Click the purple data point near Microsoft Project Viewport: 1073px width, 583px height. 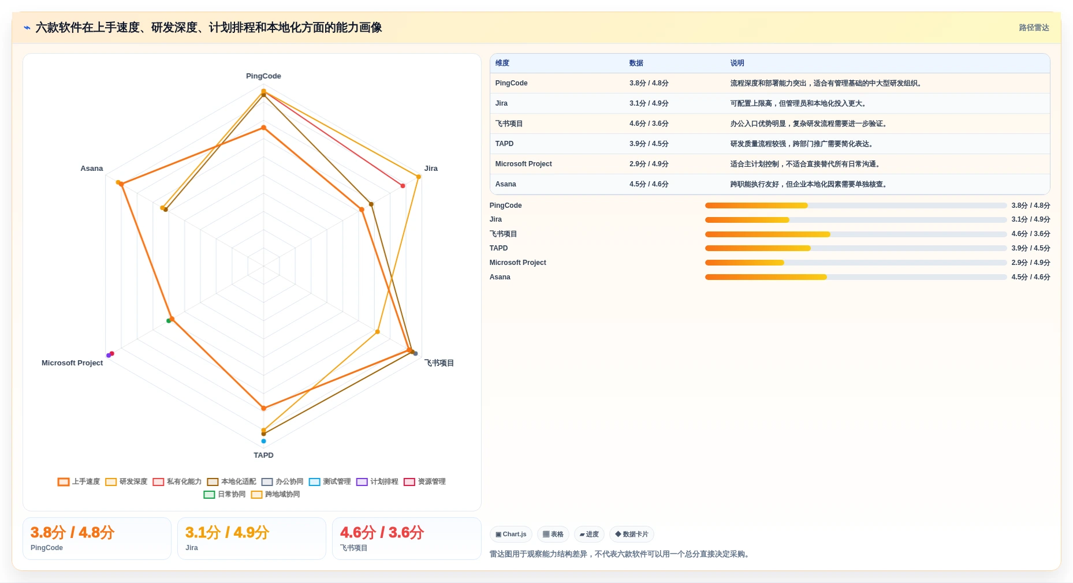pos(108,356)
